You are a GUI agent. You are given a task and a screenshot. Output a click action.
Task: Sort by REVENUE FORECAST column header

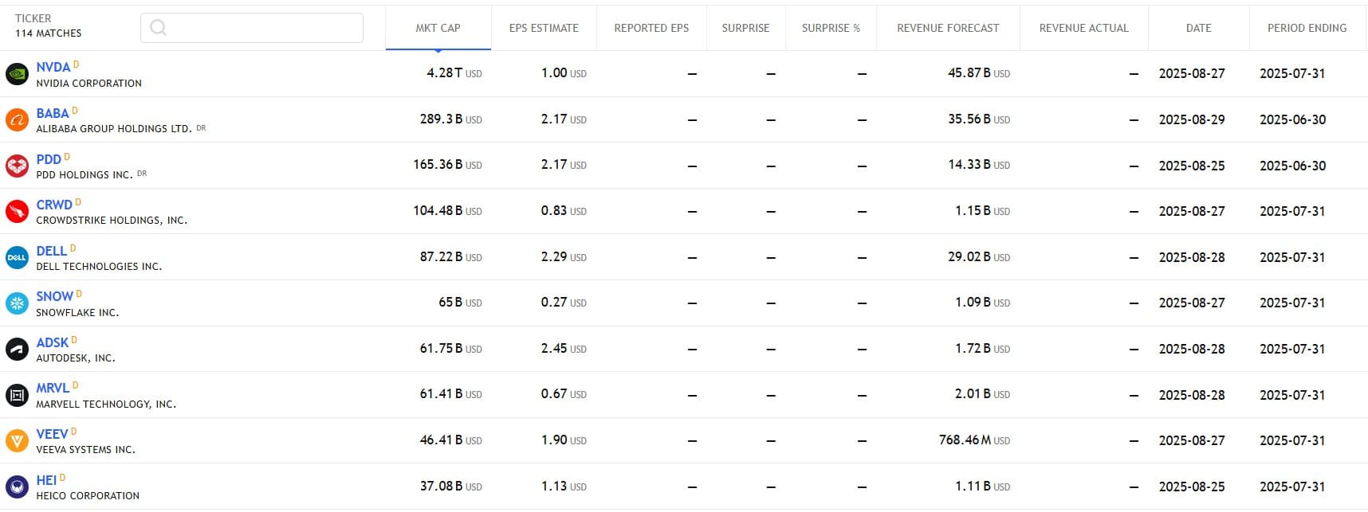click(x=948, y=28)
